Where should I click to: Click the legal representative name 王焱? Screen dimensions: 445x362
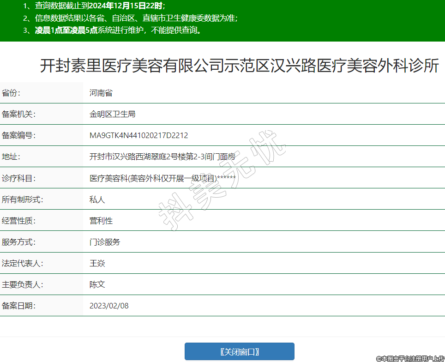pos(97,263)
